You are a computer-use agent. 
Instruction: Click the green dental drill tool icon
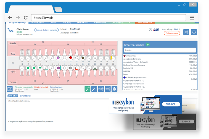point(87,89)
